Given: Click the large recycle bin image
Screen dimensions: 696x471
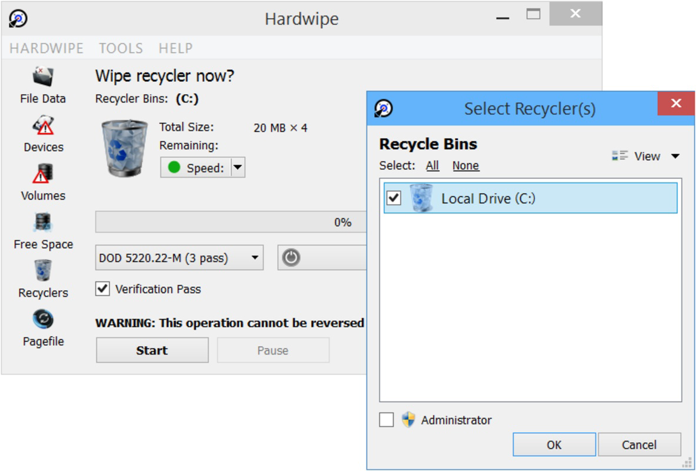Looking at the screenshot, I should pyautogui.click(x=124, y=148).
